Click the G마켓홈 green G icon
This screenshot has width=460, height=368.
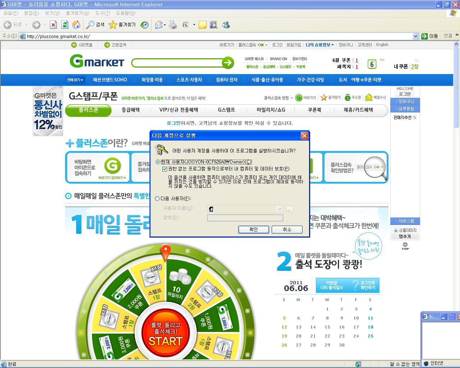(x=74, y=45)
